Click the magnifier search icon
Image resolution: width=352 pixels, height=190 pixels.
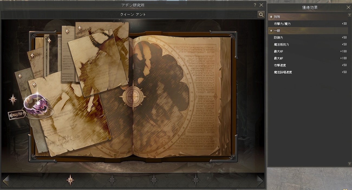(261, 15)
